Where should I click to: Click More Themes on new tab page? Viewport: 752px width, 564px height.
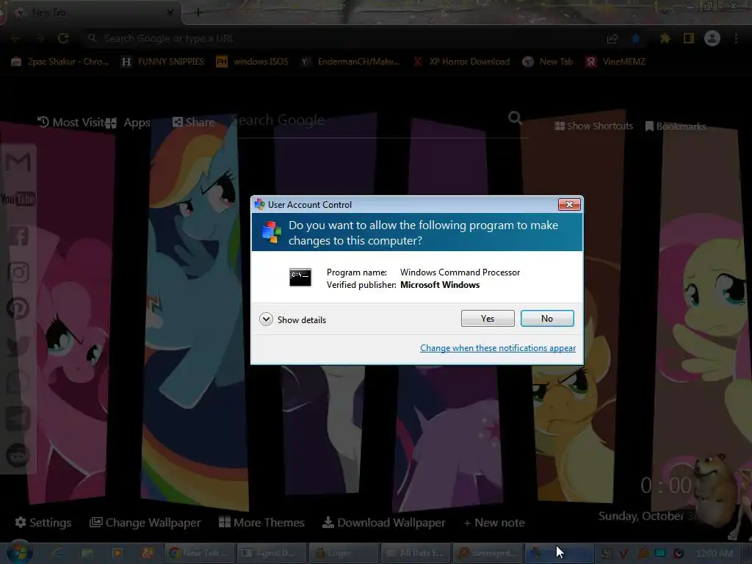[x=261, y=523]
